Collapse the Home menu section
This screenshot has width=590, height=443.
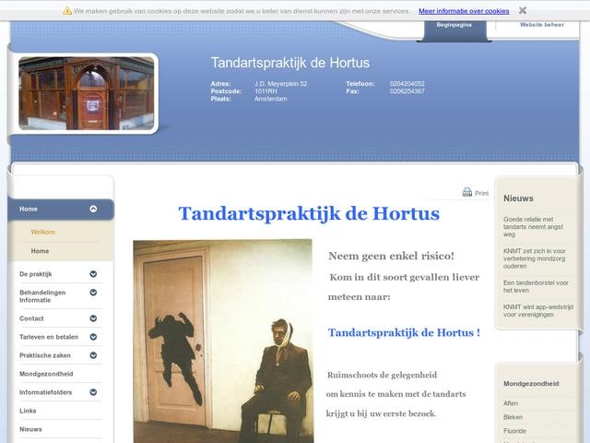click(x=93, y=210)
